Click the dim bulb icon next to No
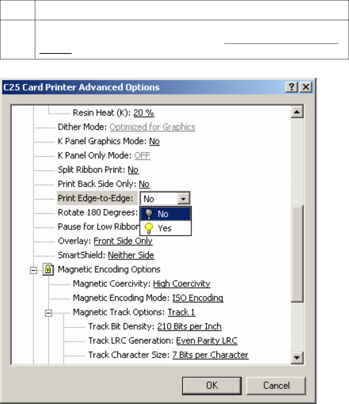This screenshot has width=349, height=404. (x=149, y=214)
